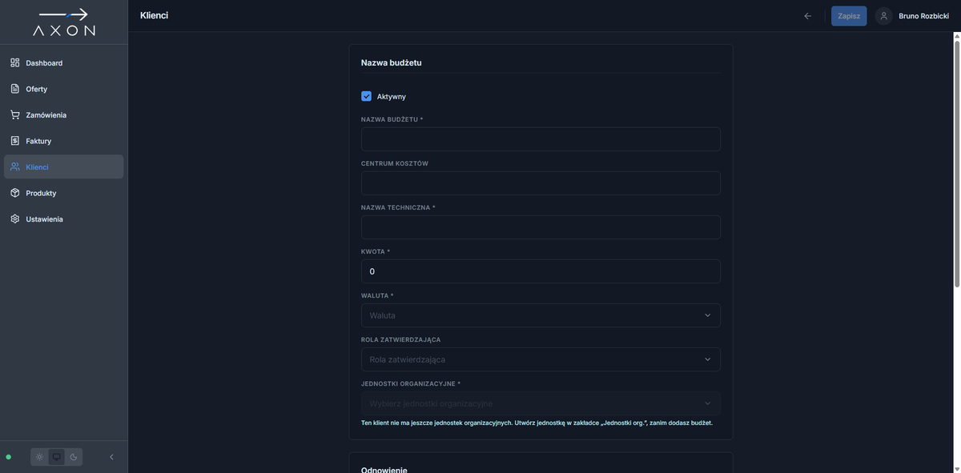The height and width of the screenshot is (473, 961).
Task: Focus the Nazwa budżetu input field
Action: pyautogui.click(x=541, y=139)
